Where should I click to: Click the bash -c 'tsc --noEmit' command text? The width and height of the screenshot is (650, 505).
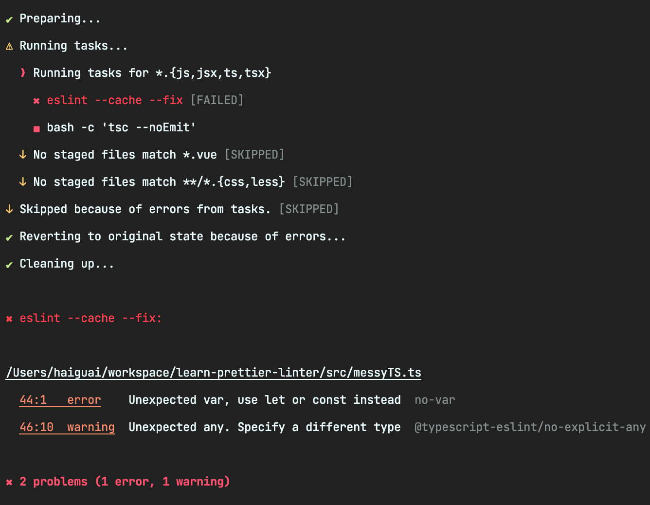click(x=121, y=127)
